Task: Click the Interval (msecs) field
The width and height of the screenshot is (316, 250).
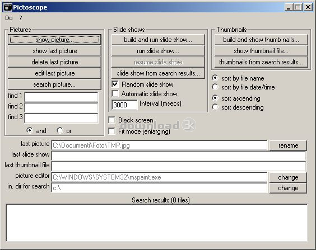Action: coord(124,105)
